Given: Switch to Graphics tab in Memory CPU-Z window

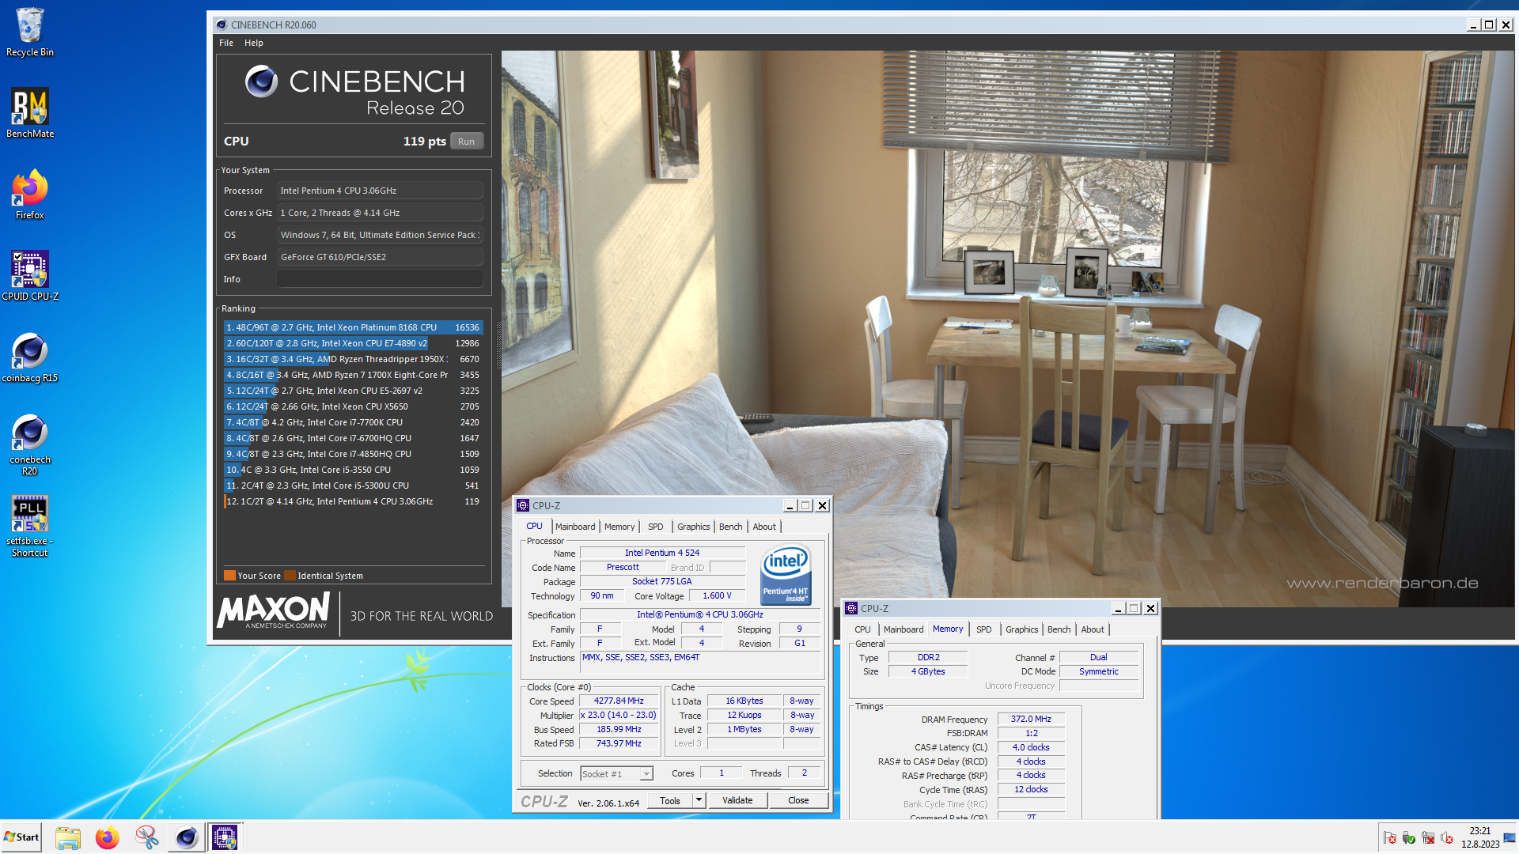Looking at the screenshot, I should 1022,629.
